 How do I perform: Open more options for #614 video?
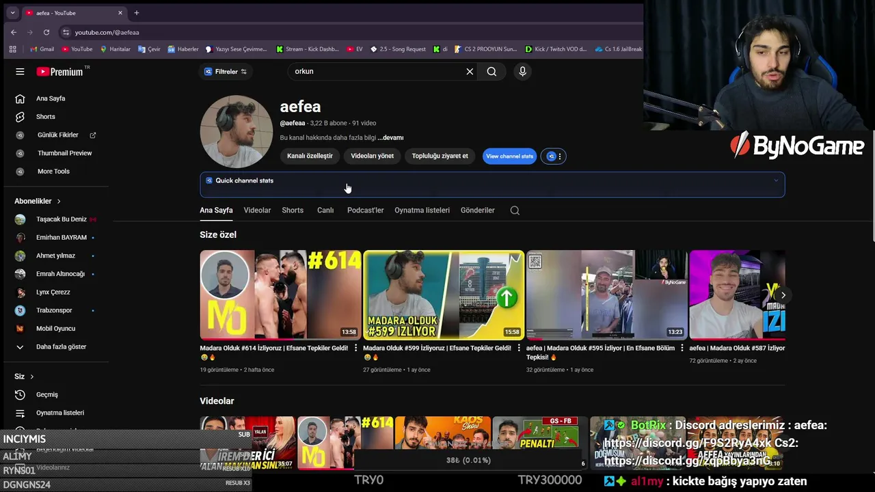(355, 348)
